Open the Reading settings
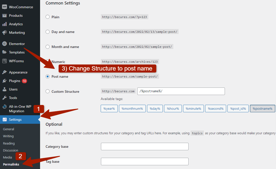Image resolution: width=276 pixels, height=169 pixels. coord(9,143)
